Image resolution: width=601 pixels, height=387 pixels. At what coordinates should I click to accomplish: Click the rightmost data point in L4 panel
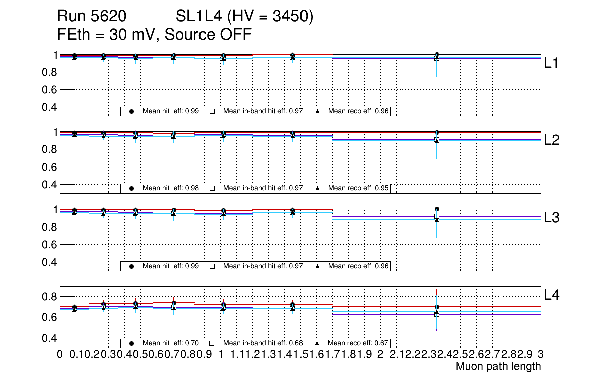pyautogui.click(x=437, y=314)
